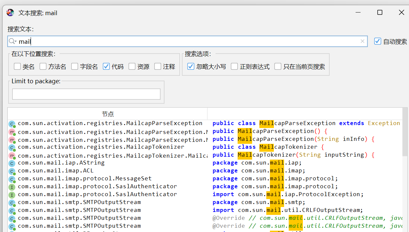Select code 'package com.sun.mail.imap;'
409x232 pixels.
point(259,170)
